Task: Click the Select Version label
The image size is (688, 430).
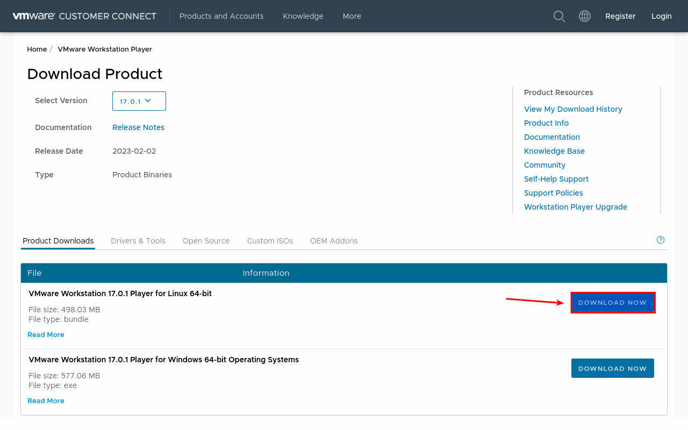Action: (61, 101)
